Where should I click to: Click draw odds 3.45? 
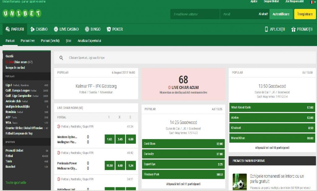pyautogui.click(x=120, y=139)
